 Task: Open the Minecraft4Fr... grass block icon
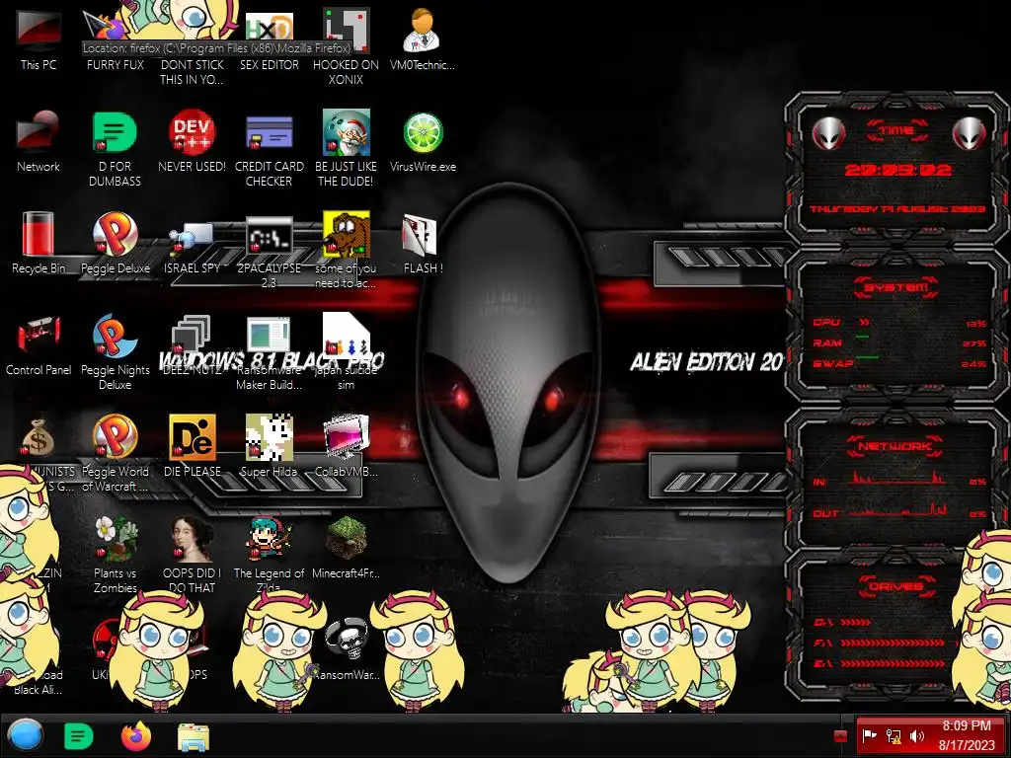click(x=346, y=548)
